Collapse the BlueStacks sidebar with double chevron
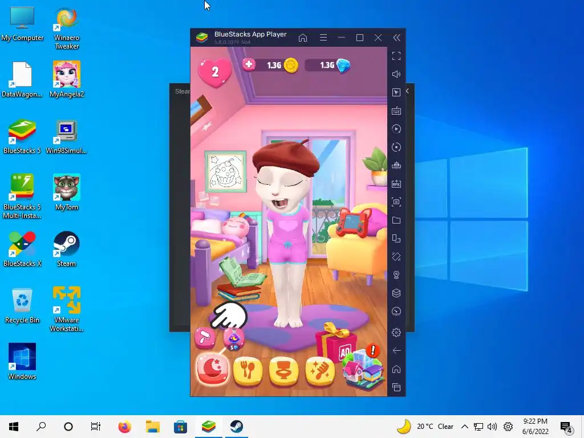This screenshot has width=584, height=438. point(397,38)
